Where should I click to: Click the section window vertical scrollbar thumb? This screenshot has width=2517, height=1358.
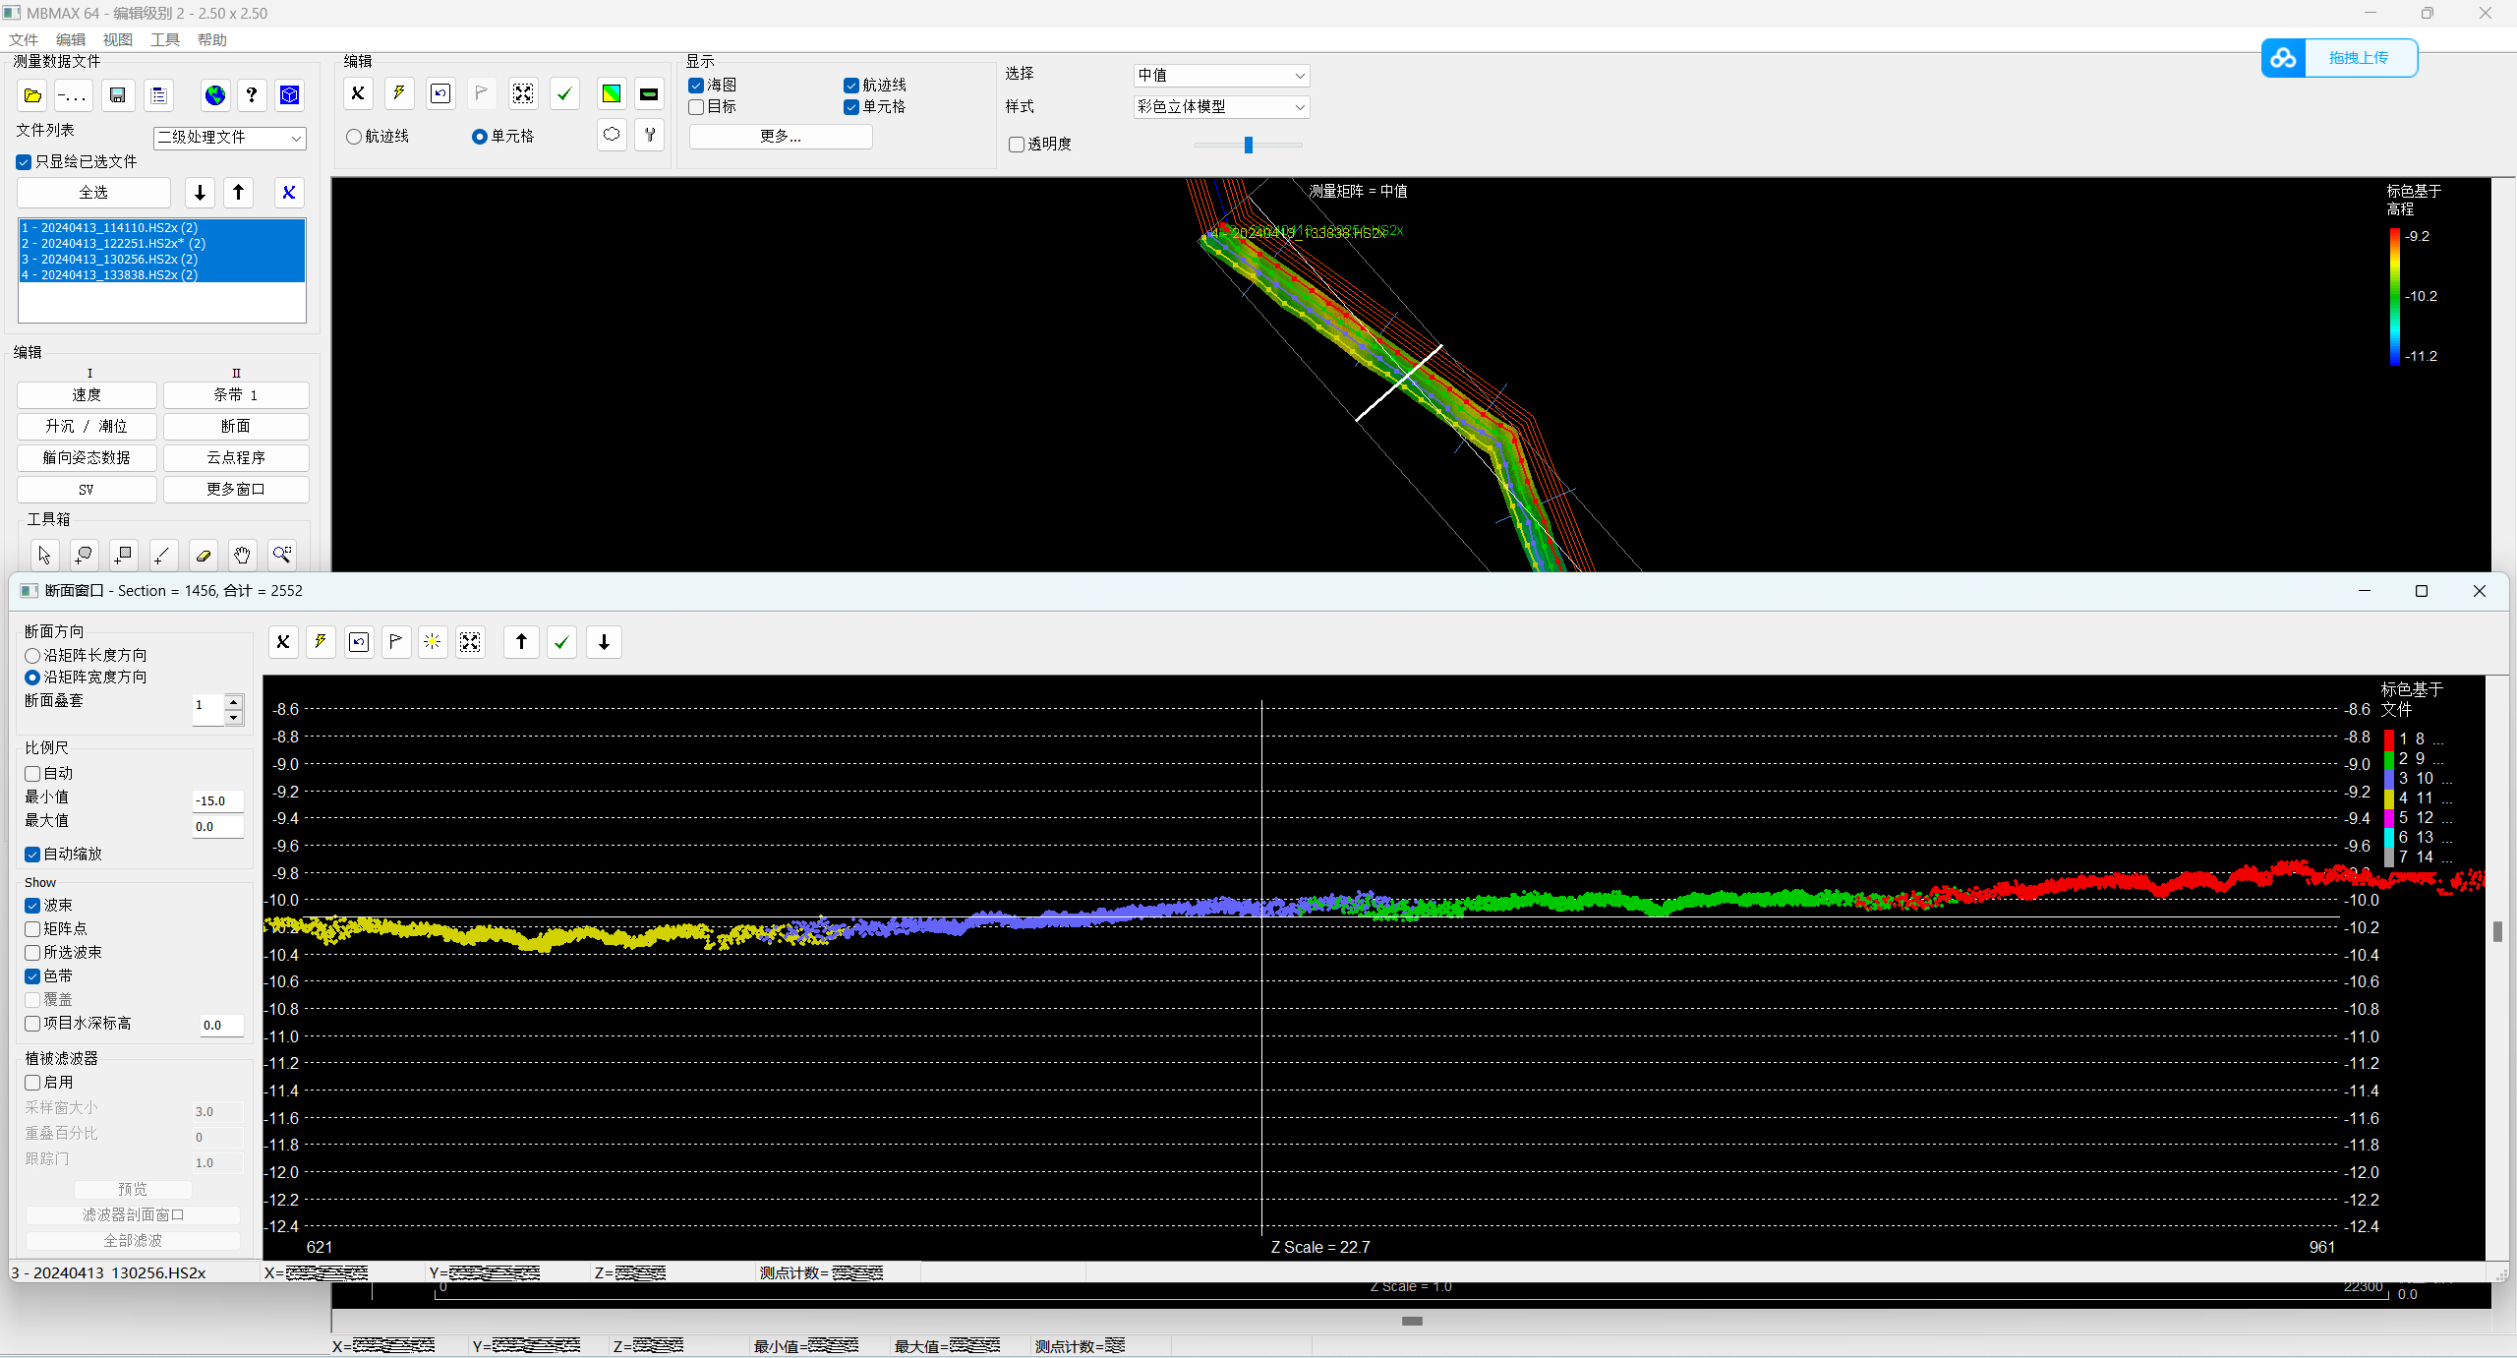coord(2497,931)
